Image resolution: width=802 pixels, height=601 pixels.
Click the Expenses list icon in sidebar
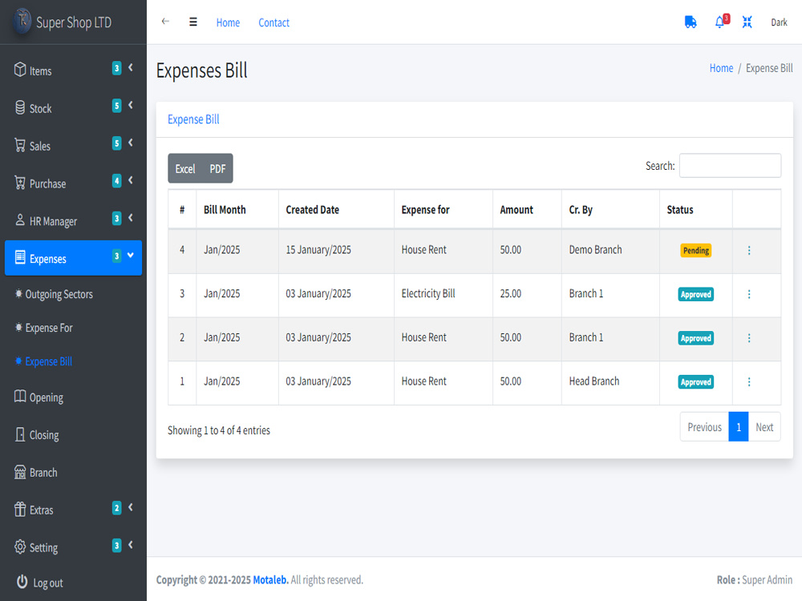coord(20,257)
